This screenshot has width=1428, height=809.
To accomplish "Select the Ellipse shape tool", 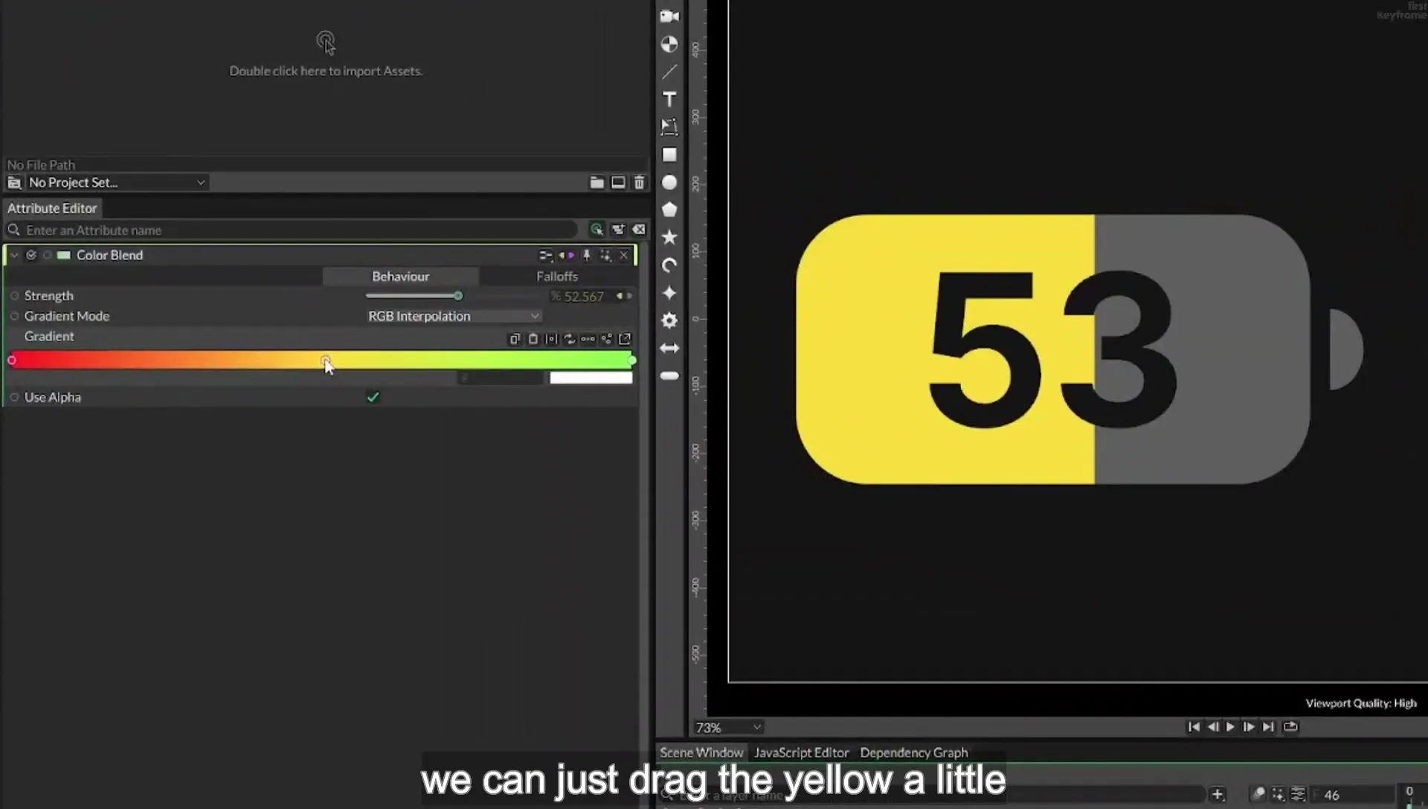I will pos(669,182).
